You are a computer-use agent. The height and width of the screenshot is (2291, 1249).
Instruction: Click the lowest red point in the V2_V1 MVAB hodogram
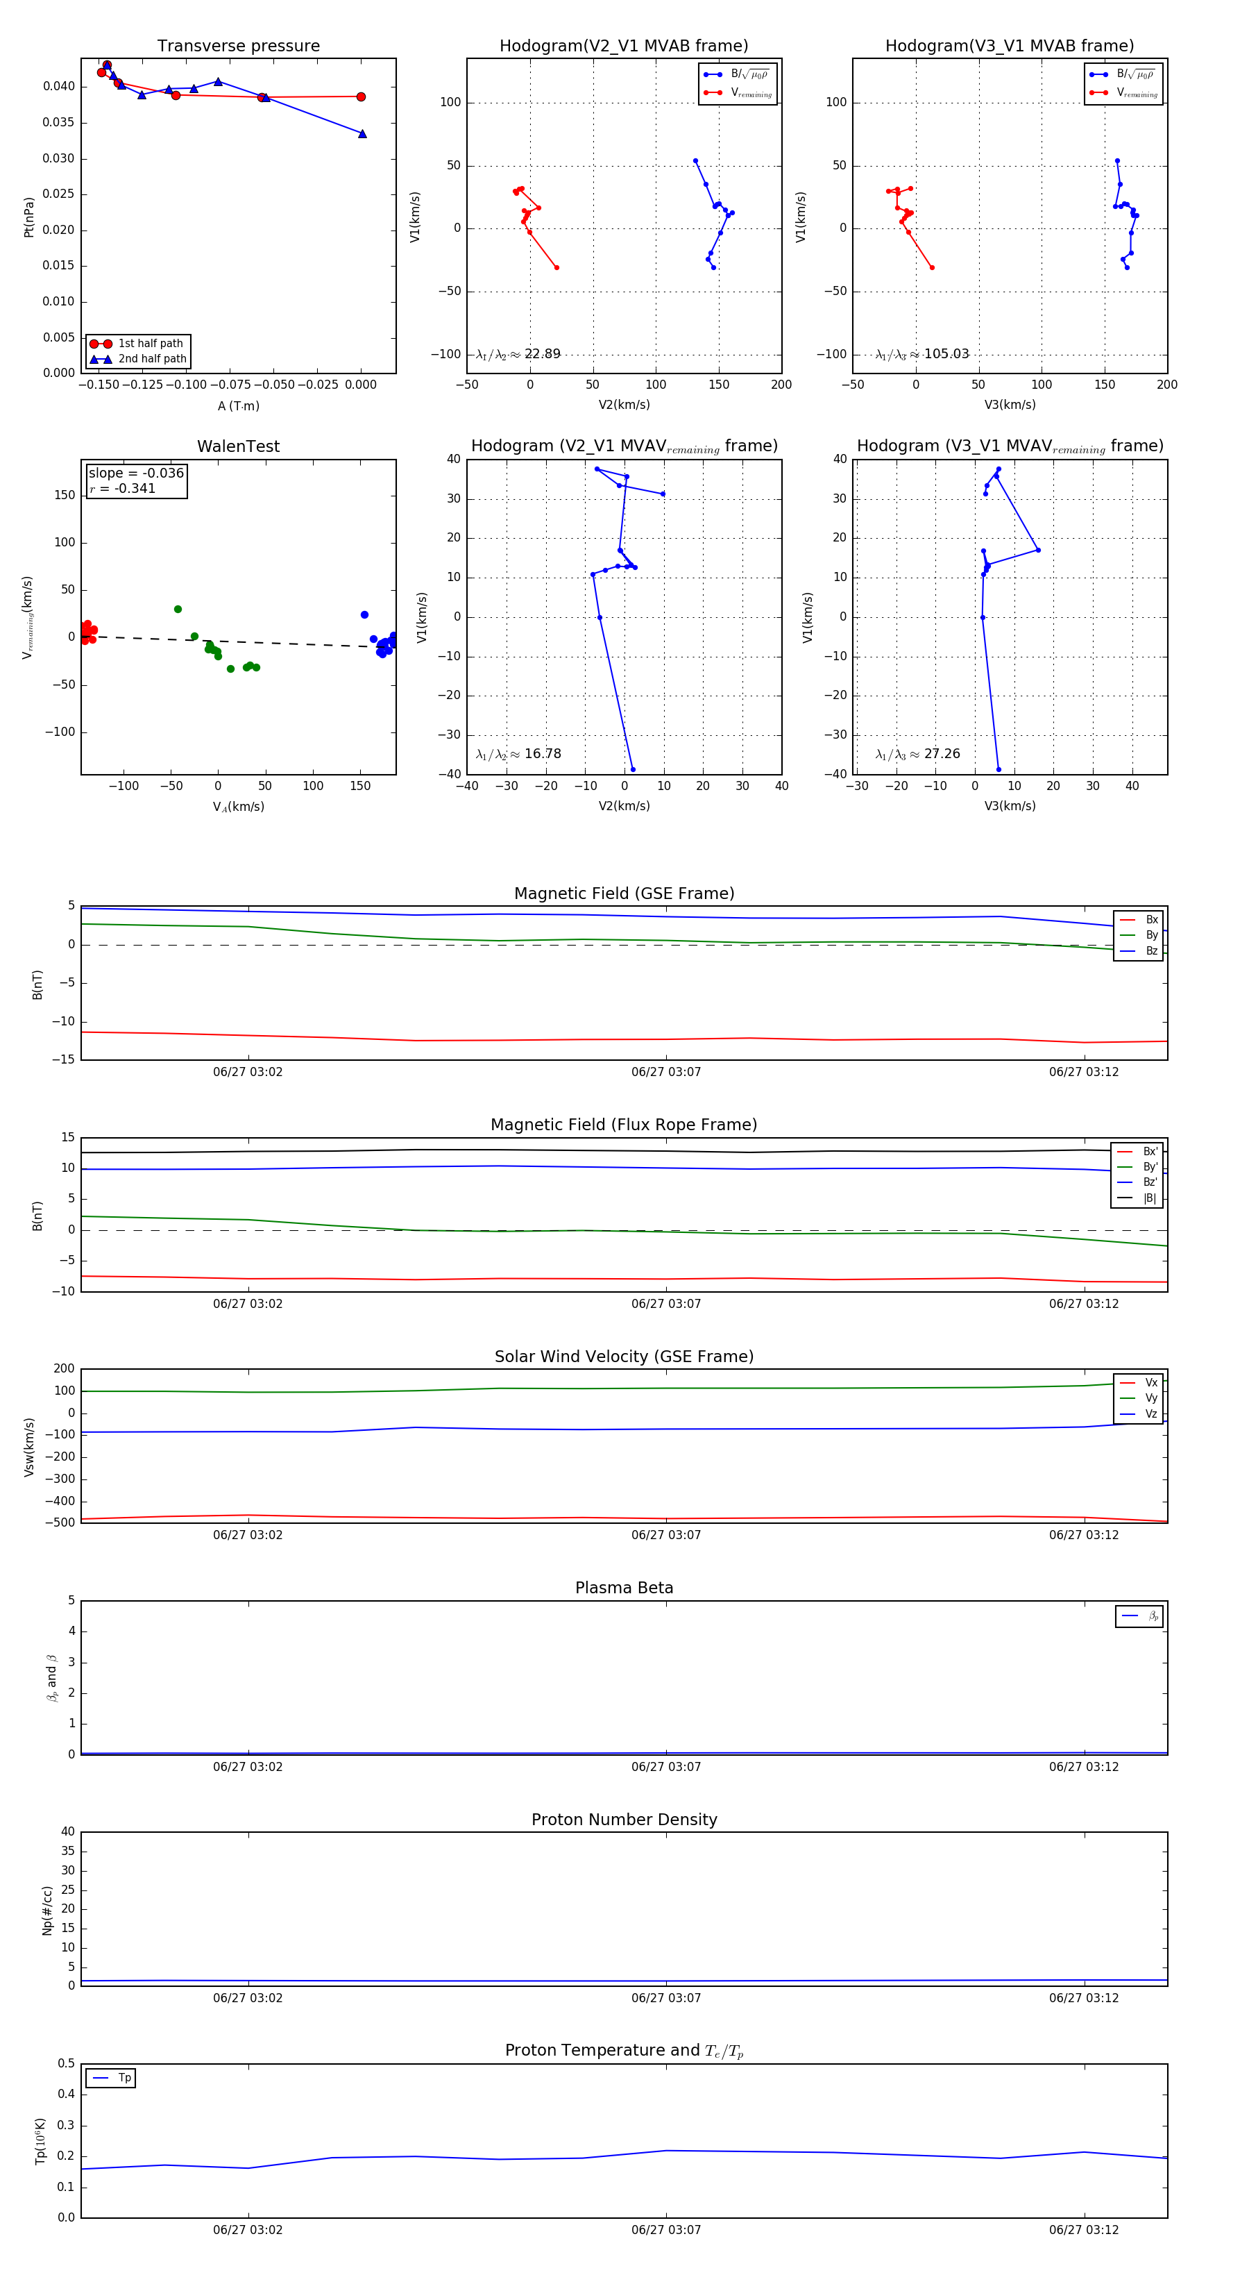point(556,268)
